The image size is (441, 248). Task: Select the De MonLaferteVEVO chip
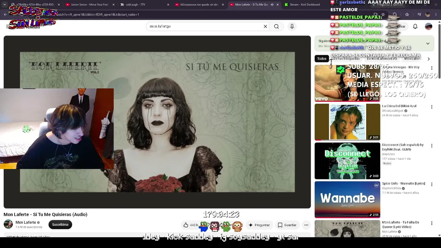click(382, 59)
